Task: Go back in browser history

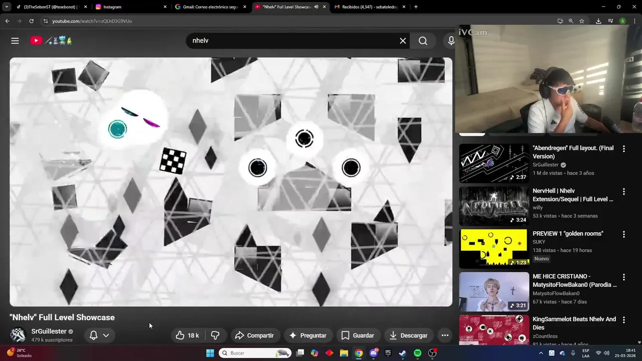Action: click(7, 21)
